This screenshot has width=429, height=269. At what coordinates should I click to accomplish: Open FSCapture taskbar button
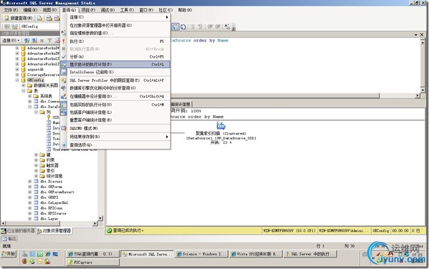(x=93, y=262)
